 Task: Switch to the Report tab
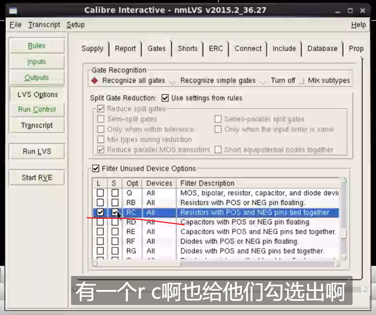125,49
